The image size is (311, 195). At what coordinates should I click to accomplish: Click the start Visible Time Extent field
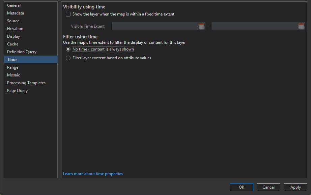154,26
